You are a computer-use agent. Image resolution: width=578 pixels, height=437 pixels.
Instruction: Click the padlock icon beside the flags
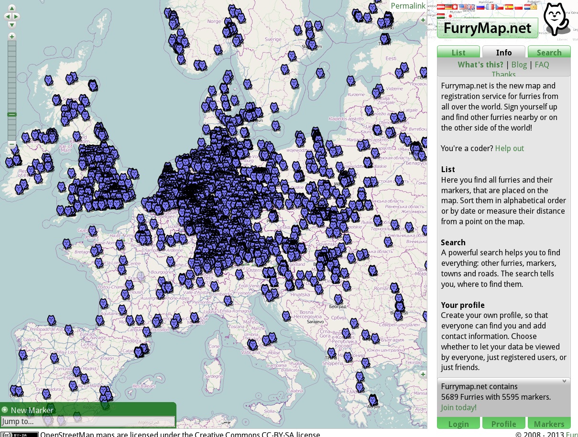(534, 7)
